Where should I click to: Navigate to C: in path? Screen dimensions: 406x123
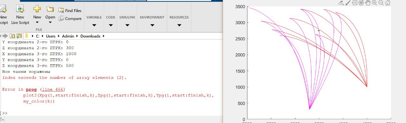tap(38, 36)
